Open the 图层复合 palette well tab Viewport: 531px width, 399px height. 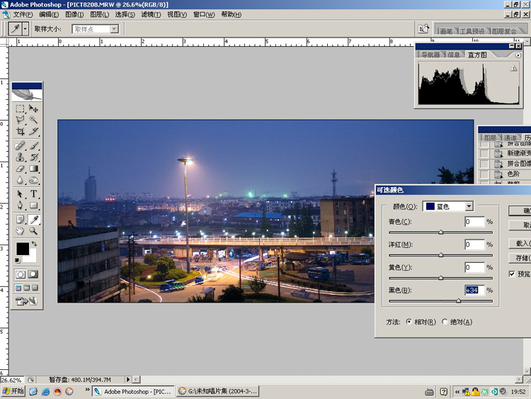click(504, 31)
